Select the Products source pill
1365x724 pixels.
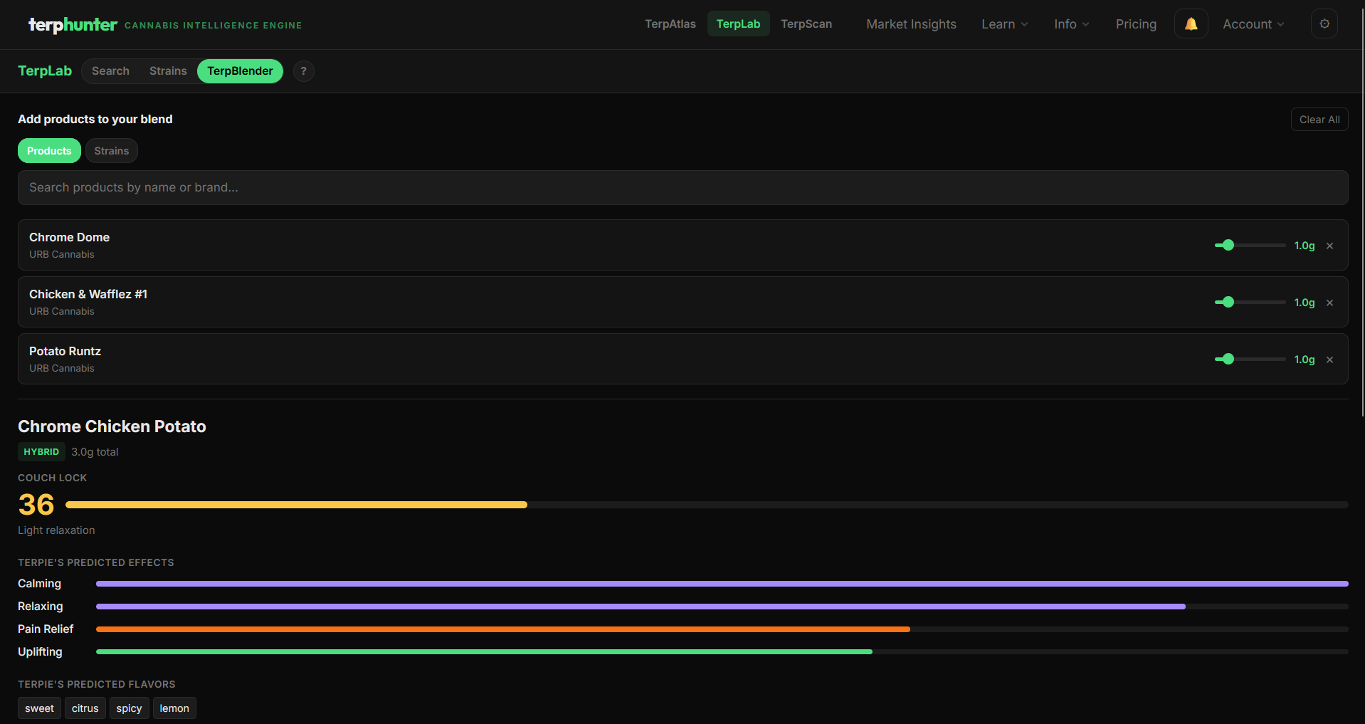click(49, 151)
